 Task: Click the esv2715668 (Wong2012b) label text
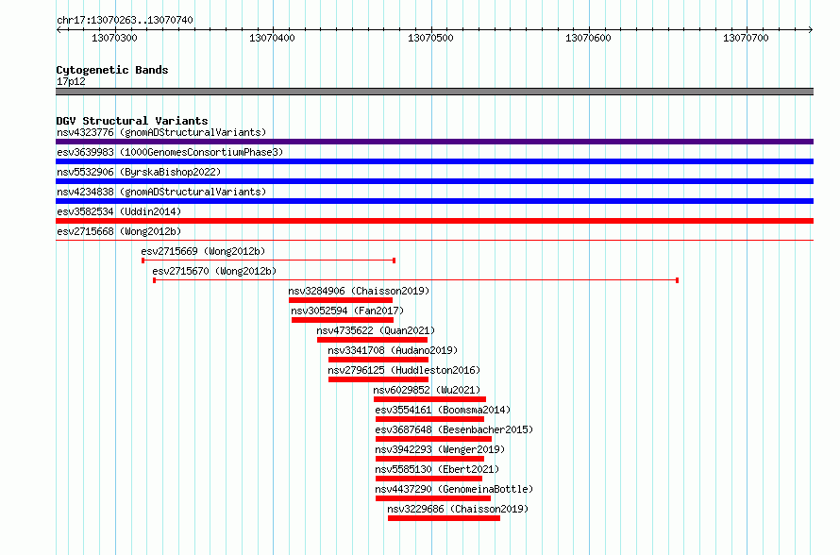119,231
